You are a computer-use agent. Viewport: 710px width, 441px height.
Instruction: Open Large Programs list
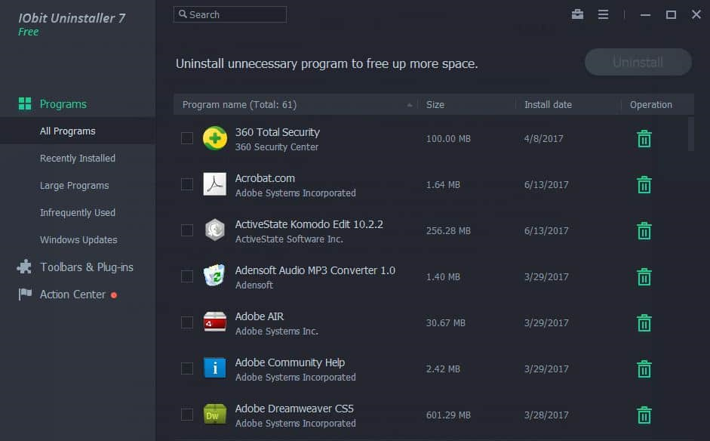(x=74, y=185)
